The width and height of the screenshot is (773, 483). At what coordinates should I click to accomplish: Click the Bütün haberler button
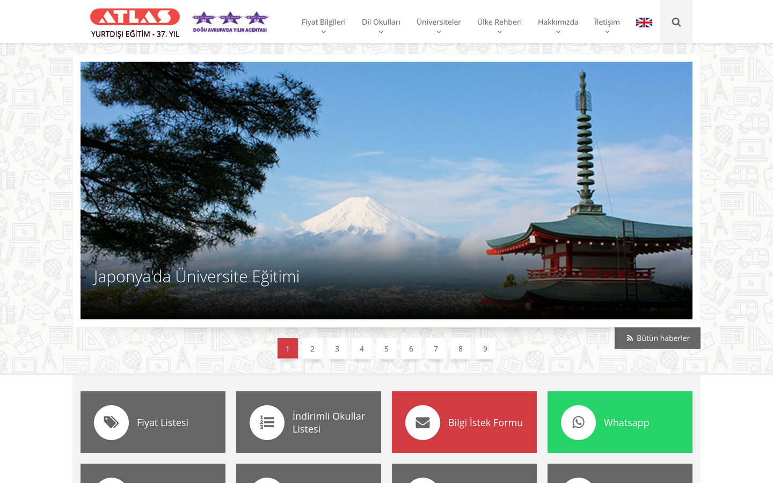point(658,338)
